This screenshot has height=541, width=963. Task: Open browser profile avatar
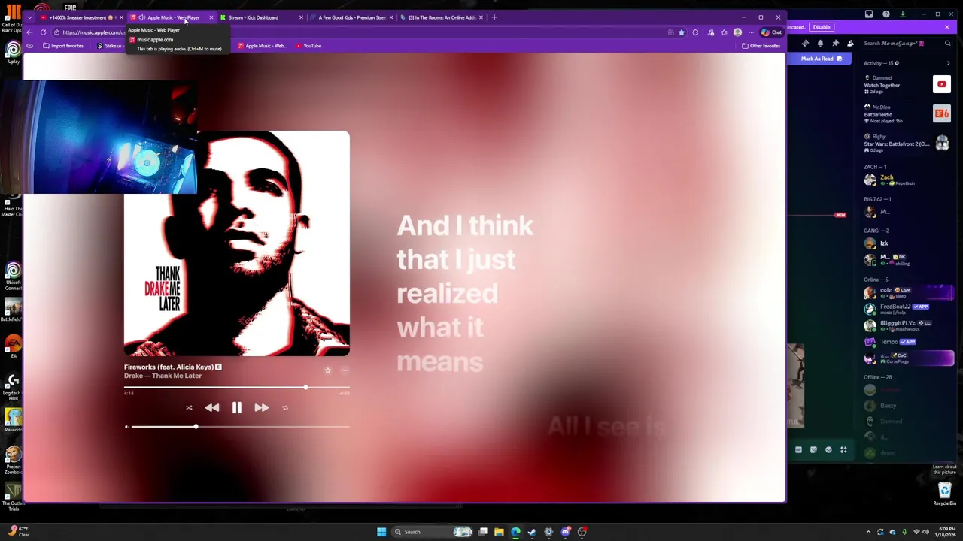737,32
